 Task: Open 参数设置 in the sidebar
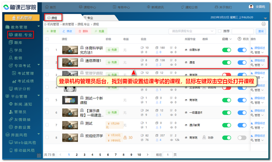point(20,127)
